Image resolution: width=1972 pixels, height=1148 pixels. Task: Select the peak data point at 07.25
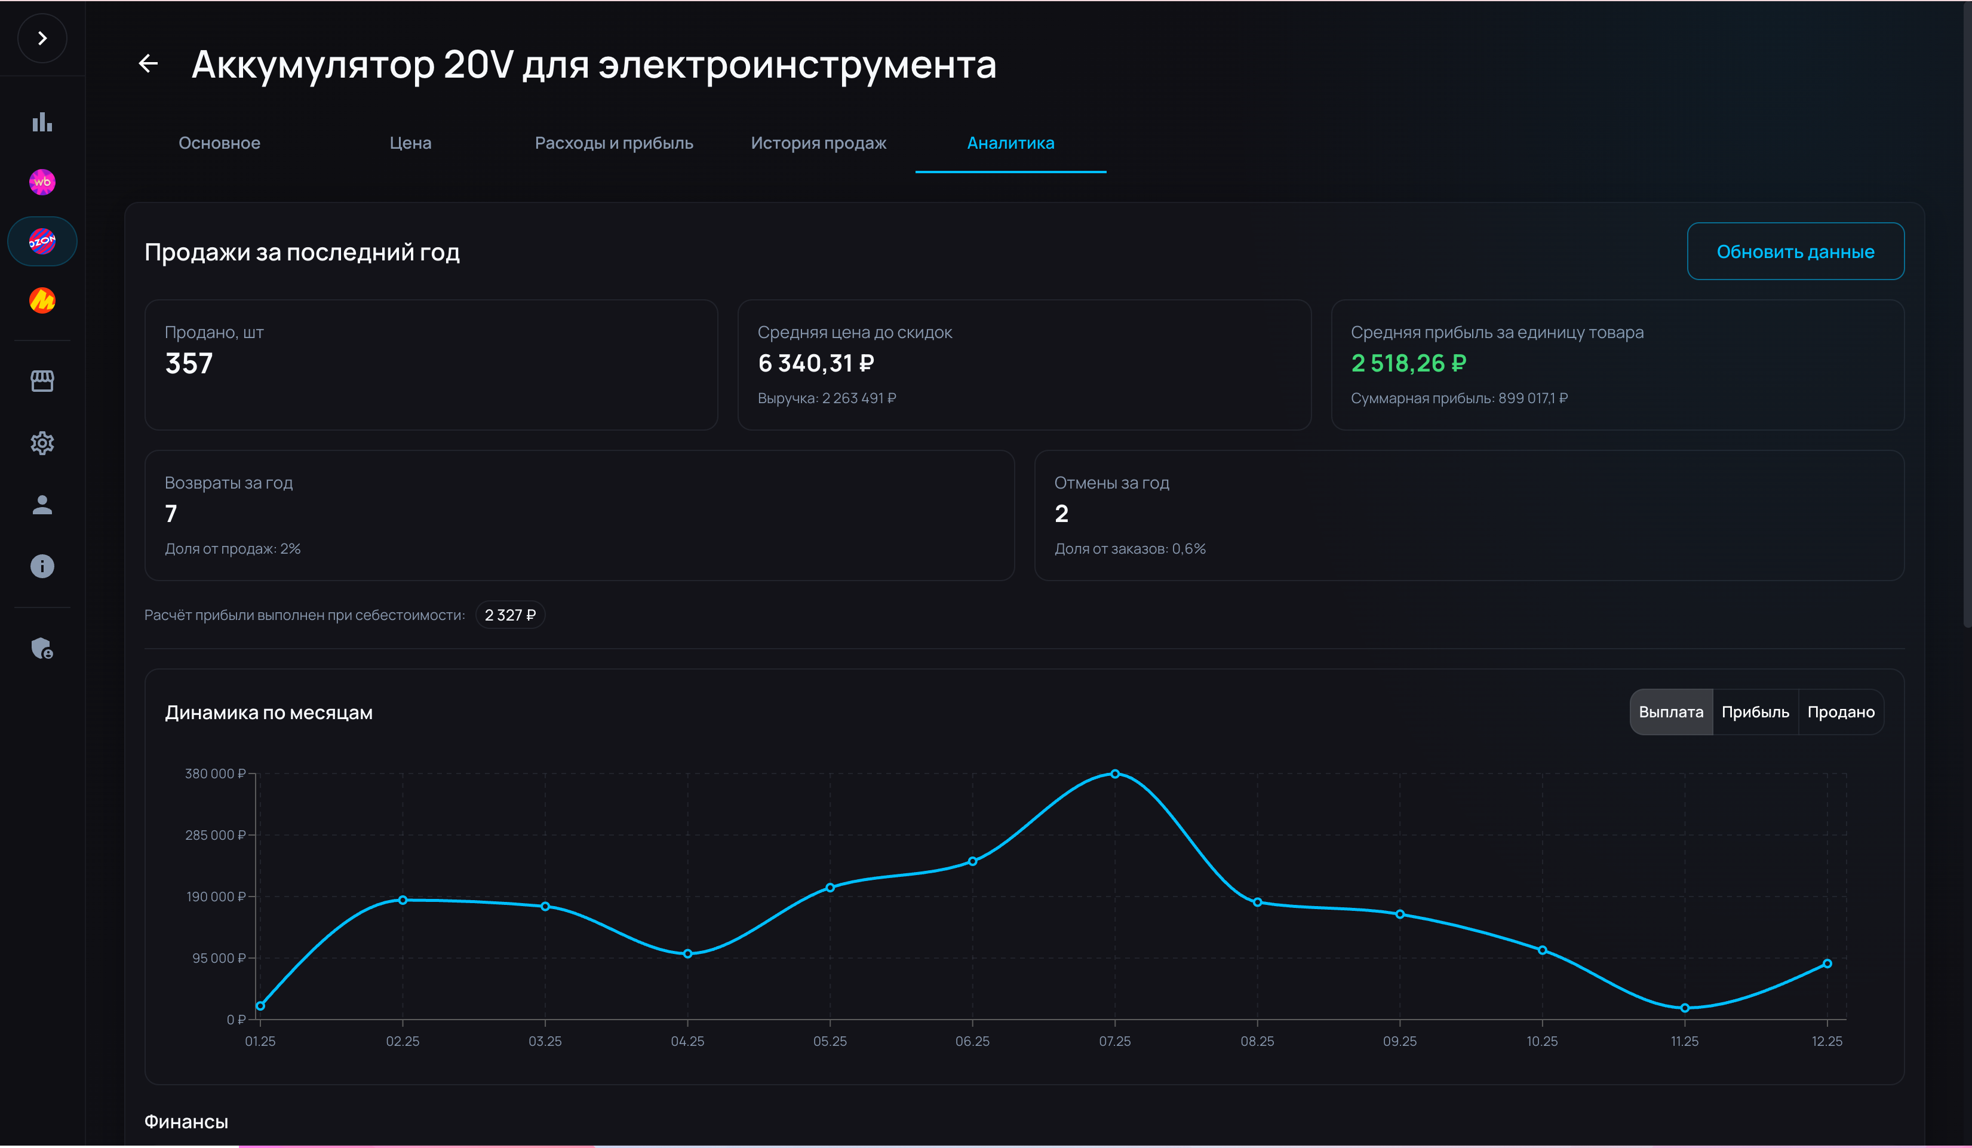(x=1115, y=773)
